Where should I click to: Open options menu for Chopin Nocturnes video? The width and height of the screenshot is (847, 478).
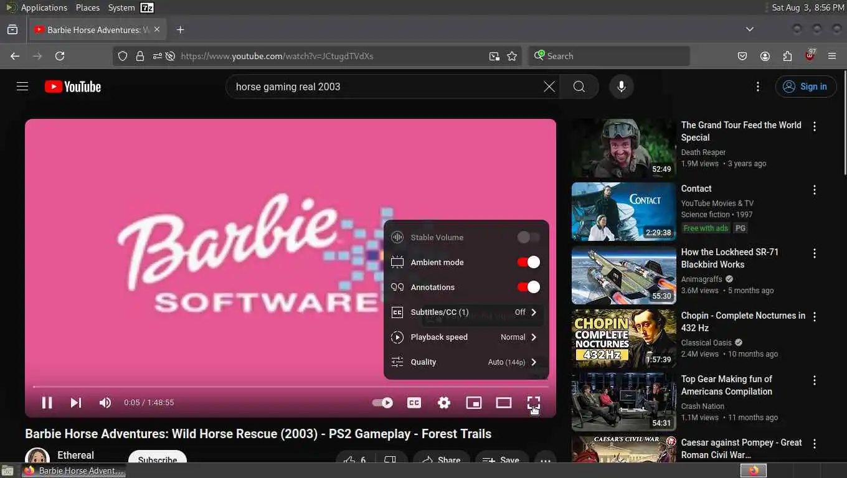coord(815,317)
